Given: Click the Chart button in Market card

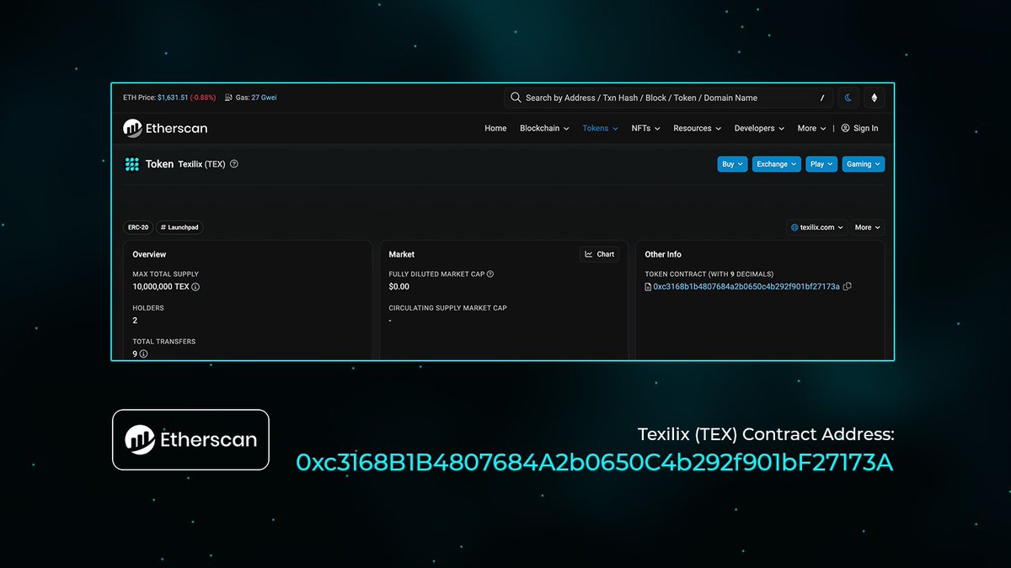Looking at the screenshot, I should [600, 254].
